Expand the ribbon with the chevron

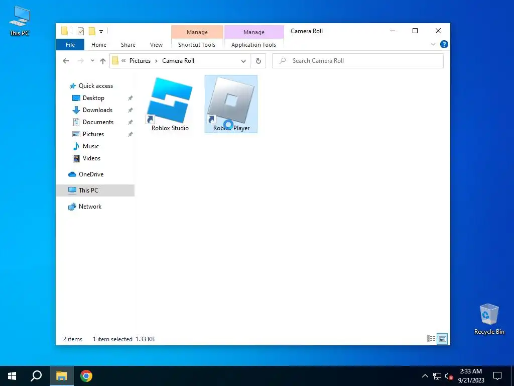pos(433,44)
